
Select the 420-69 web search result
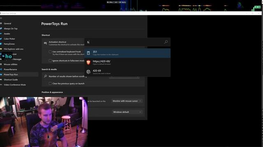[127, 72]
